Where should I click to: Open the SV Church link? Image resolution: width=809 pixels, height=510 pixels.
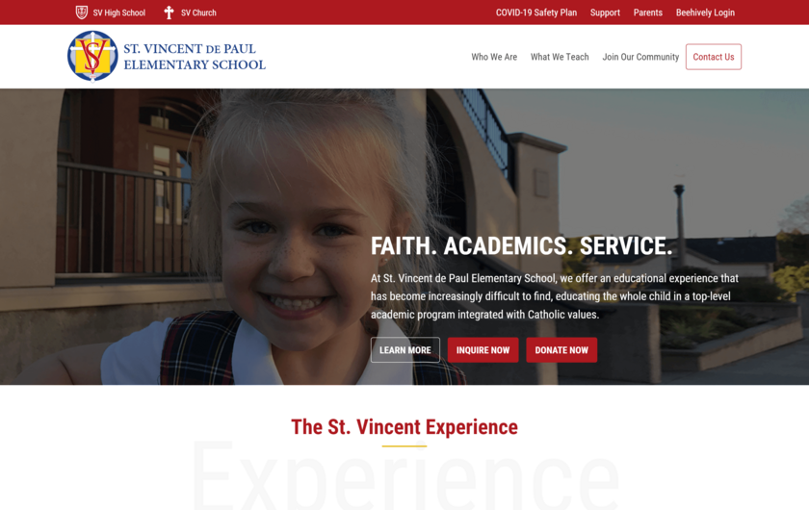point(198,13)
